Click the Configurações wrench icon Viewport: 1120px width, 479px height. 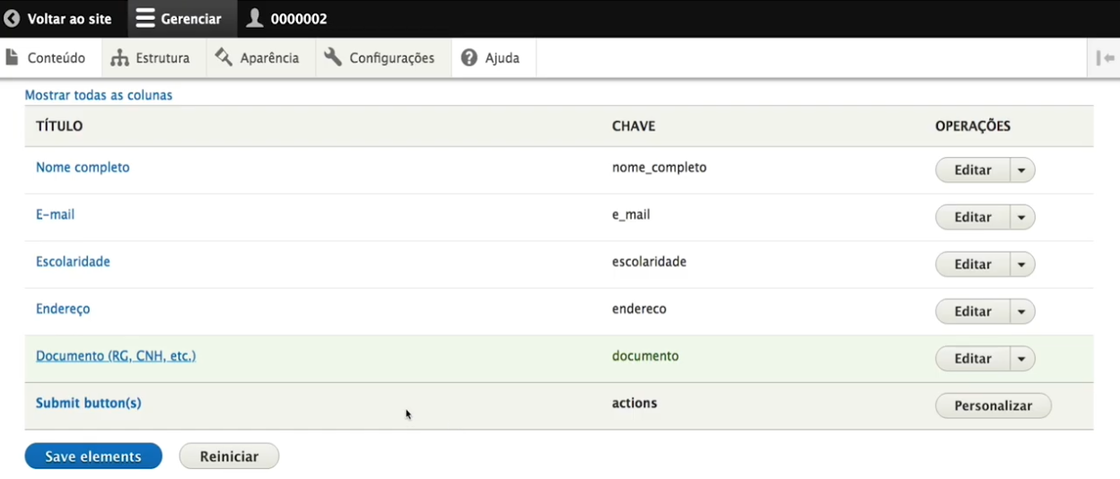[333, 57]
